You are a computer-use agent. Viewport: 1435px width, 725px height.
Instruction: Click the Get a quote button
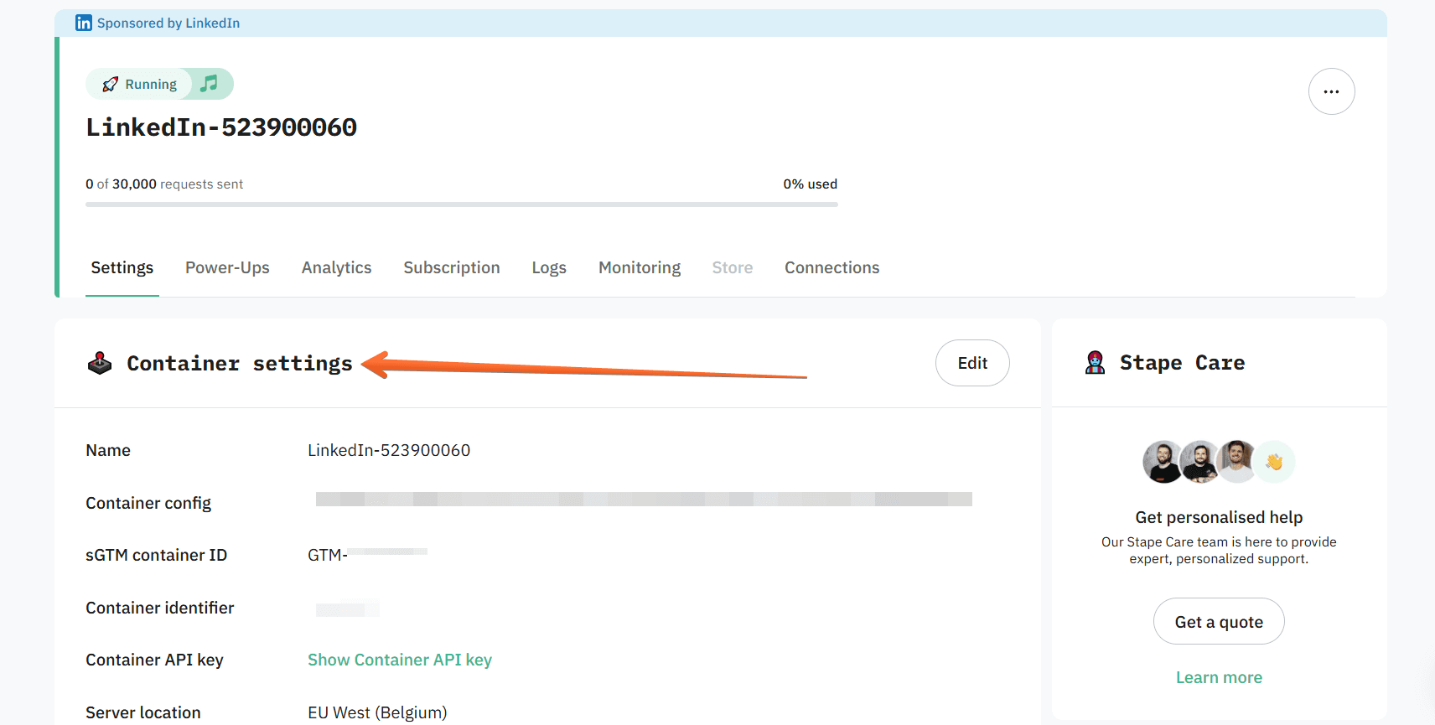[1219, 621]
